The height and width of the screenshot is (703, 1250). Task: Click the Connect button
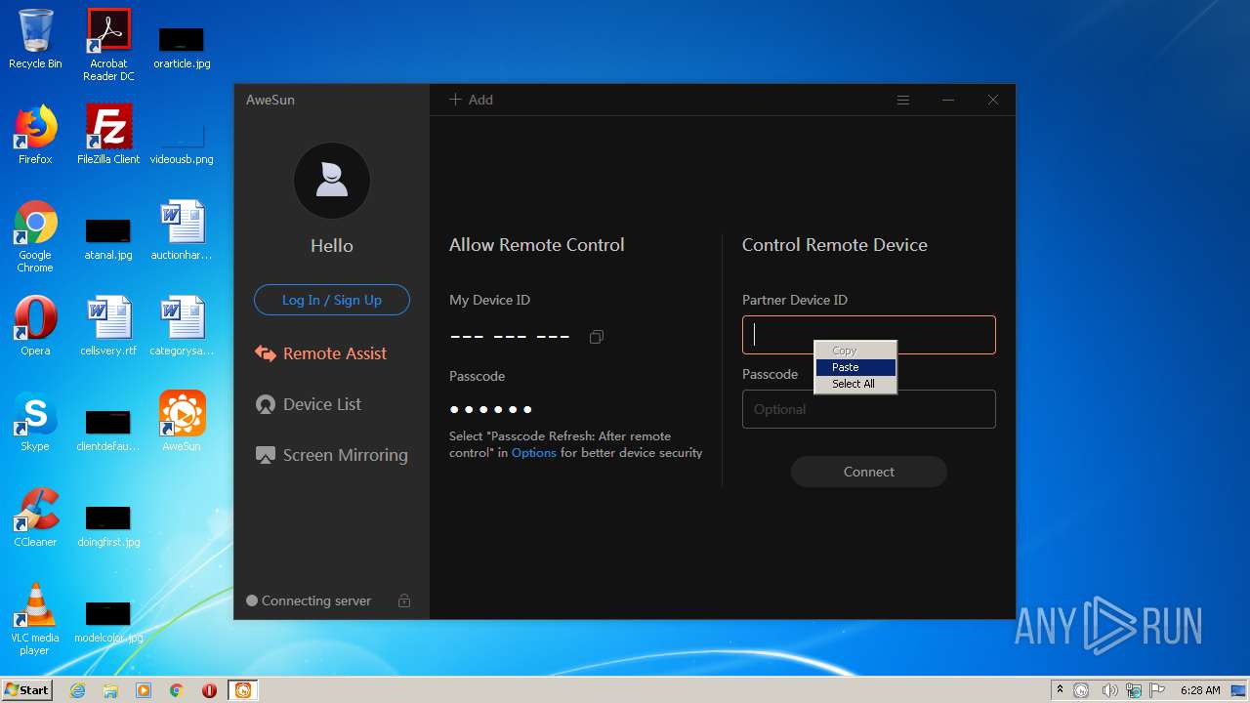[869, 472]
